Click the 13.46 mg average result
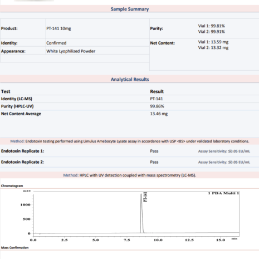Screen dimensions: 259x259 pyautogui.click(x=159, y=114)
